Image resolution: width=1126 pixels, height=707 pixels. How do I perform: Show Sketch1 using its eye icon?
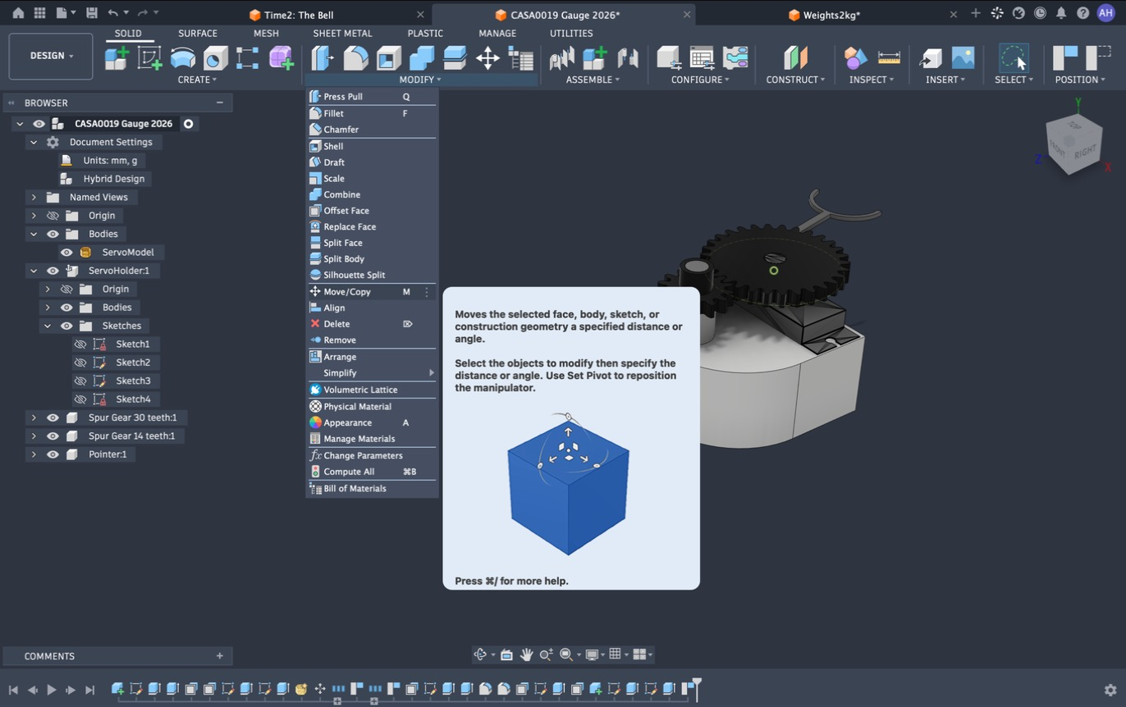(x=80, y=344)
